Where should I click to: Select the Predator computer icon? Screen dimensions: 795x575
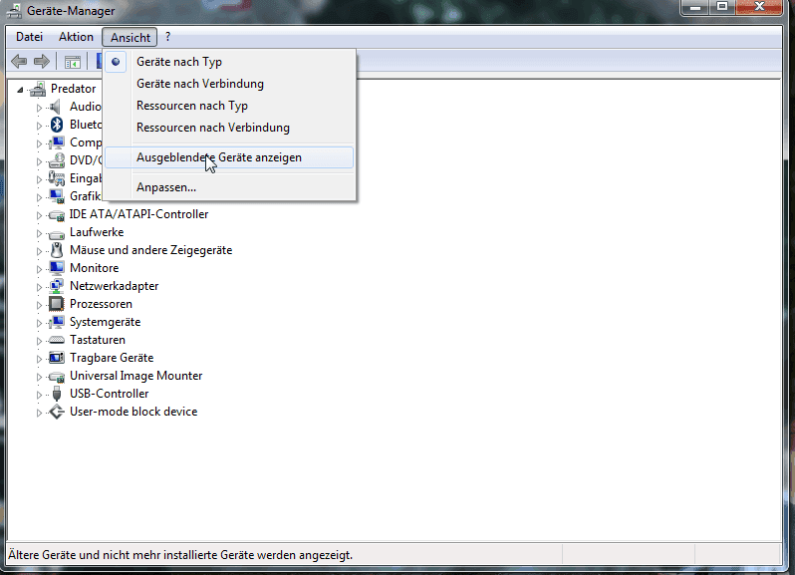(38, 90)
